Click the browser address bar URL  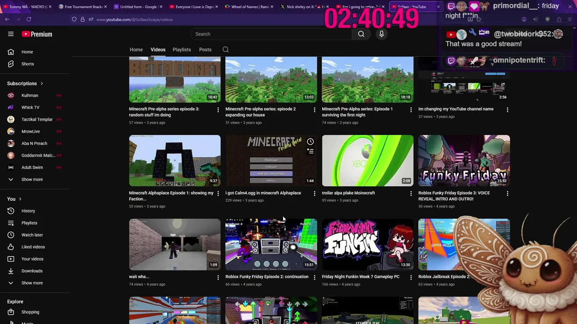(x=134, y=19)
